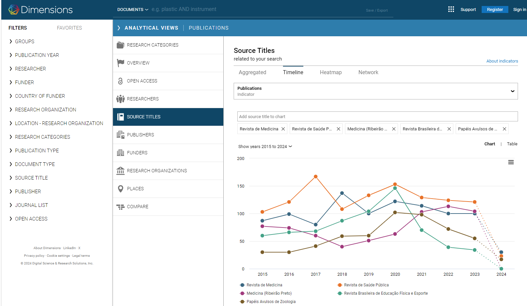The height and width of the screenshot is (306, 527).
Task: Click the Sign in link
Action: click(519, 10)
